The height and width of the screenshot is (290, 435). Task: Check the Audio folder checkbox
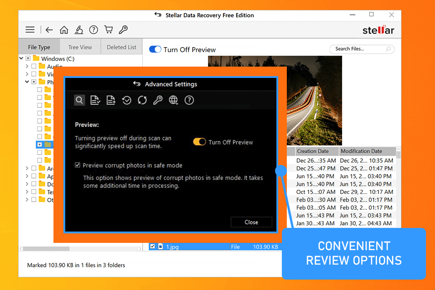click(34, 66)
